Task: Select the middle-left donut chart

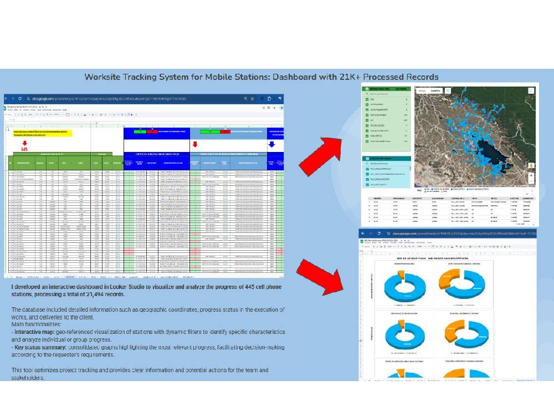Action: 405,335
